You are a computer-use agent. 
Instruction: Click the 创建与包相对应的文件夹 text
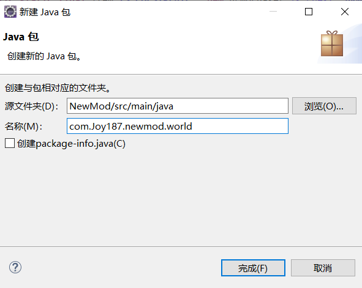pyautogui.click(x=58, y=88)
